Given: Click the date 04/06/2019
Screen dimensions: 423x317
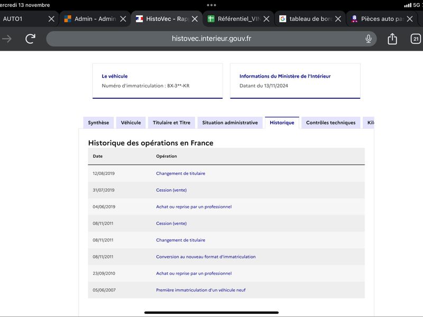Looking at the screenshot, I should click(104, 207).
